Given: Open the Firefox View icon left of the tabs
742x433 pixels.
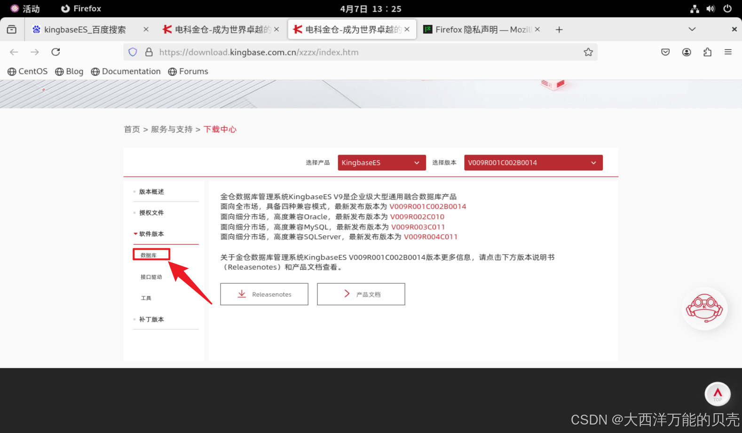Looking at the screenshot, I should [12, 30].
